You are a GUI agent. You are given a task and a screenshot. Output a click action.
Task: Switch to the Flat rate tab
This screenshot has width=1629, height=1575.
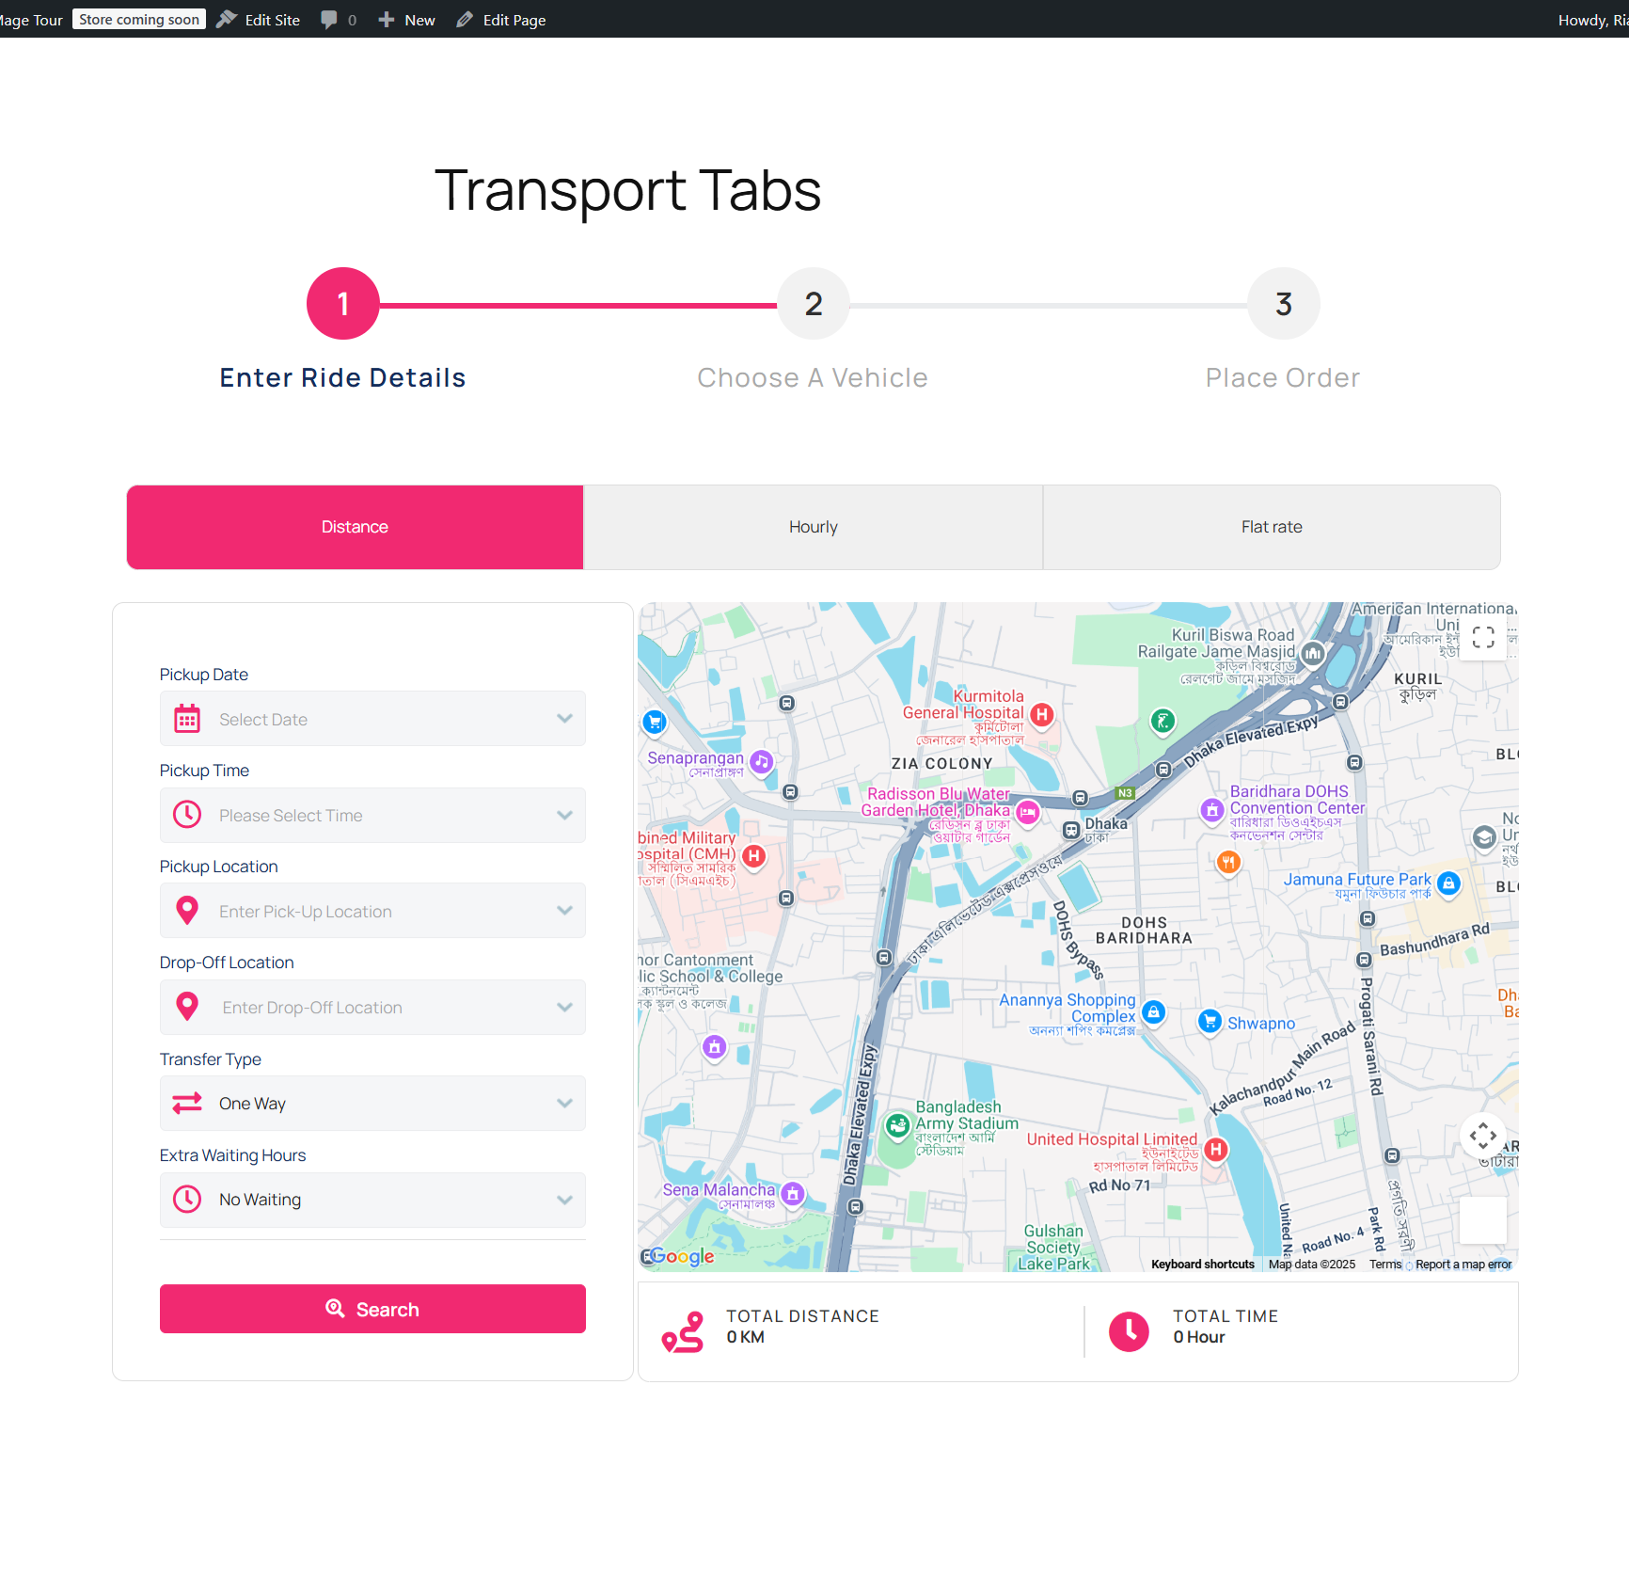(1272, 527)
